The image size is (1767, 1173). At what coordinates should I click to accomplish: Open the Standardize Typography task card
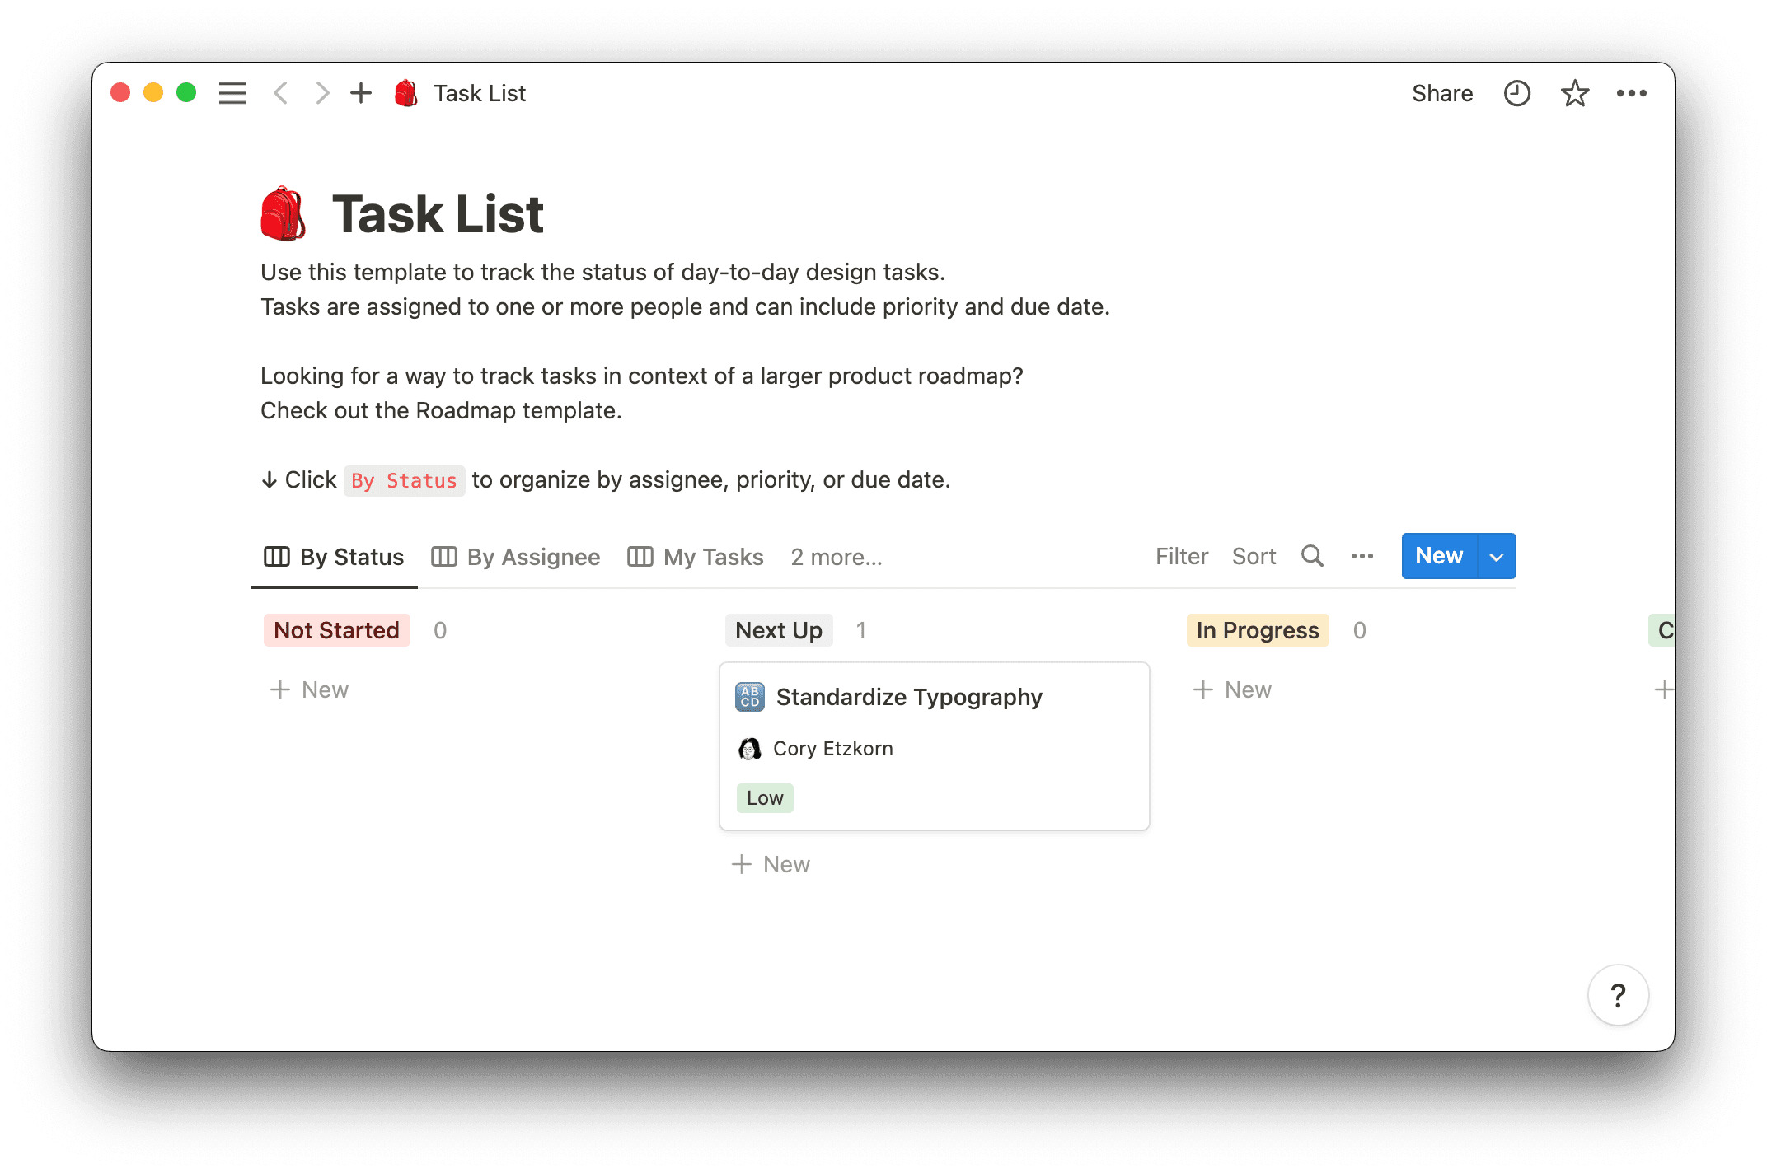(909, 697)
